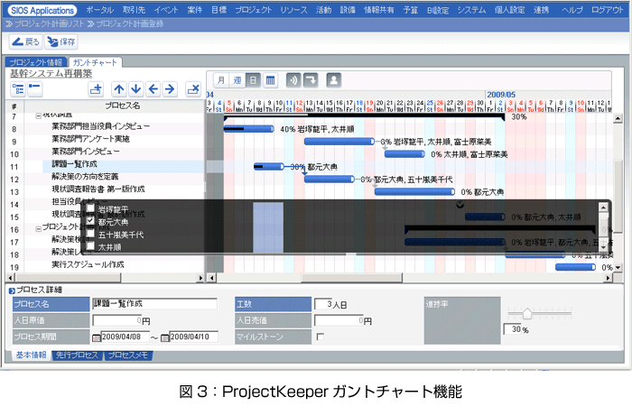Click the sound-wave icon in the Gantt toolbar

[293, 80]
